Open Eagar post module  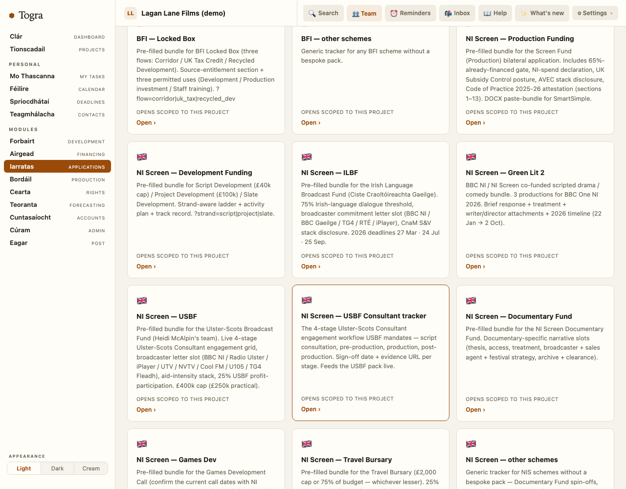point(57,243)
